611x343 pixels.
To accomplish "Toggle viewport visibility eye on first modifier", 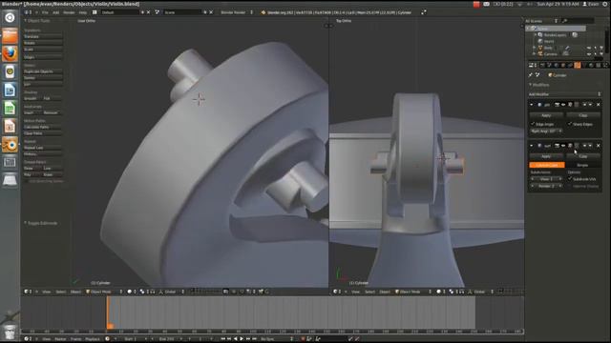I will [563, 105].
